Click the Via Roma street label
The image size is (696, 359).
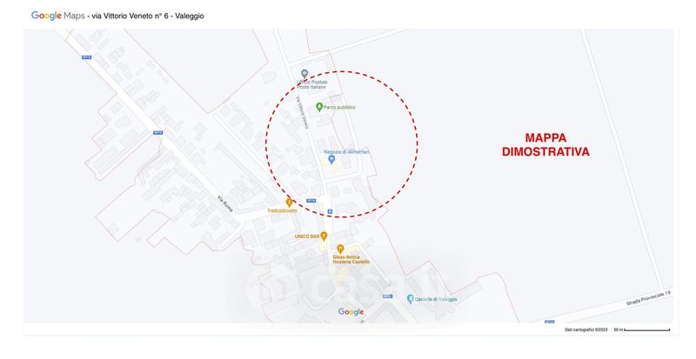click(225, 203)
